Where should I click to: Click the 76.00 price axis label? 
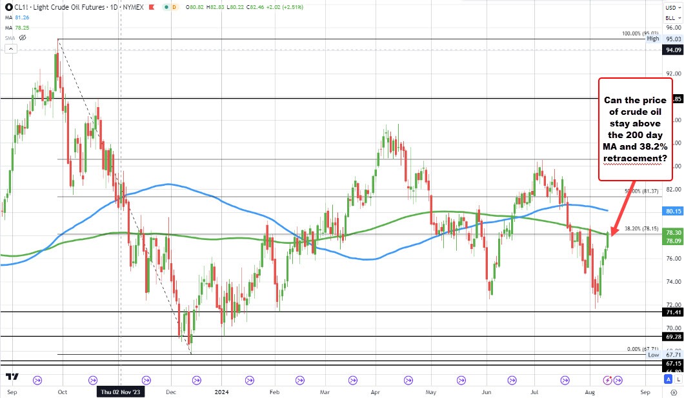click(x=674, y=259)
